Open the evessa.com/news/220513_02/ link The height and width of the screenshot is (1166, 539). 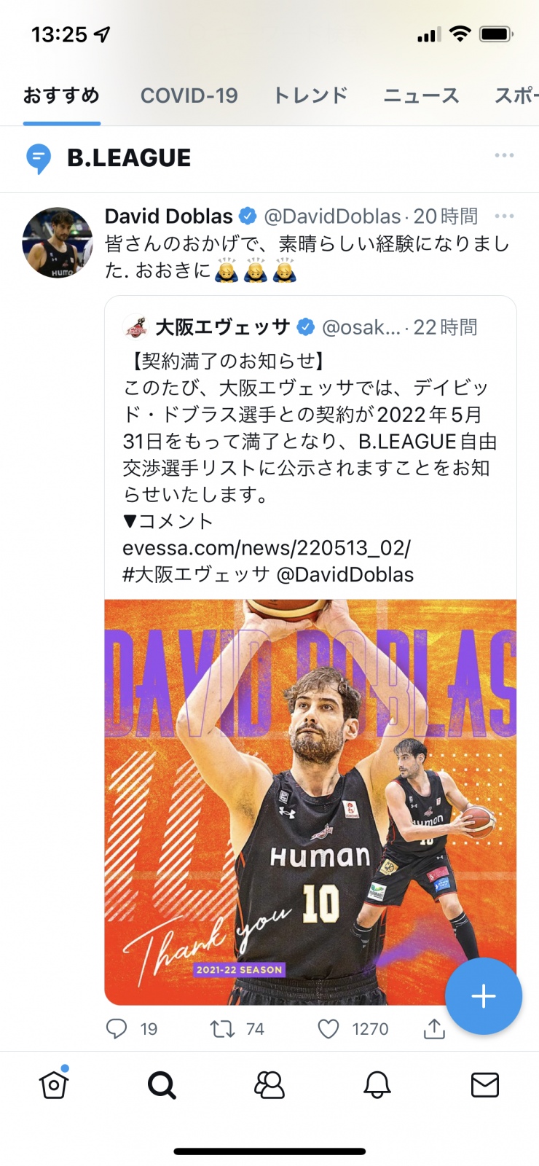[267, 547]
